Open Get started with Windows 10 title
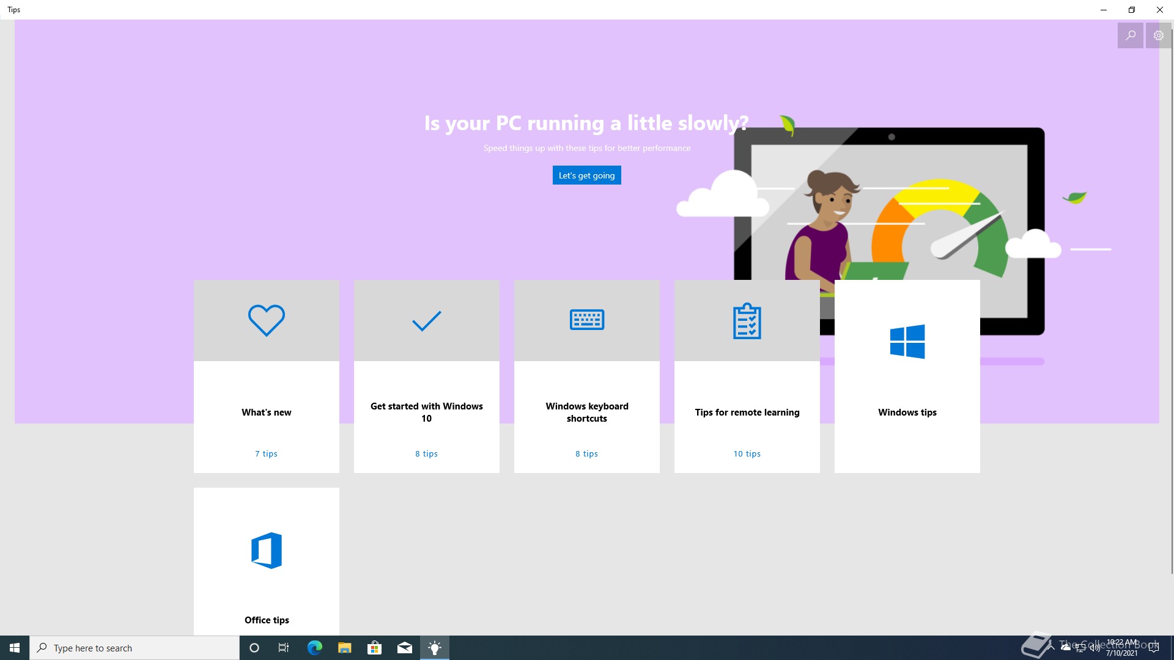Viewport: 1174px width, 660px height. (427, 413)
